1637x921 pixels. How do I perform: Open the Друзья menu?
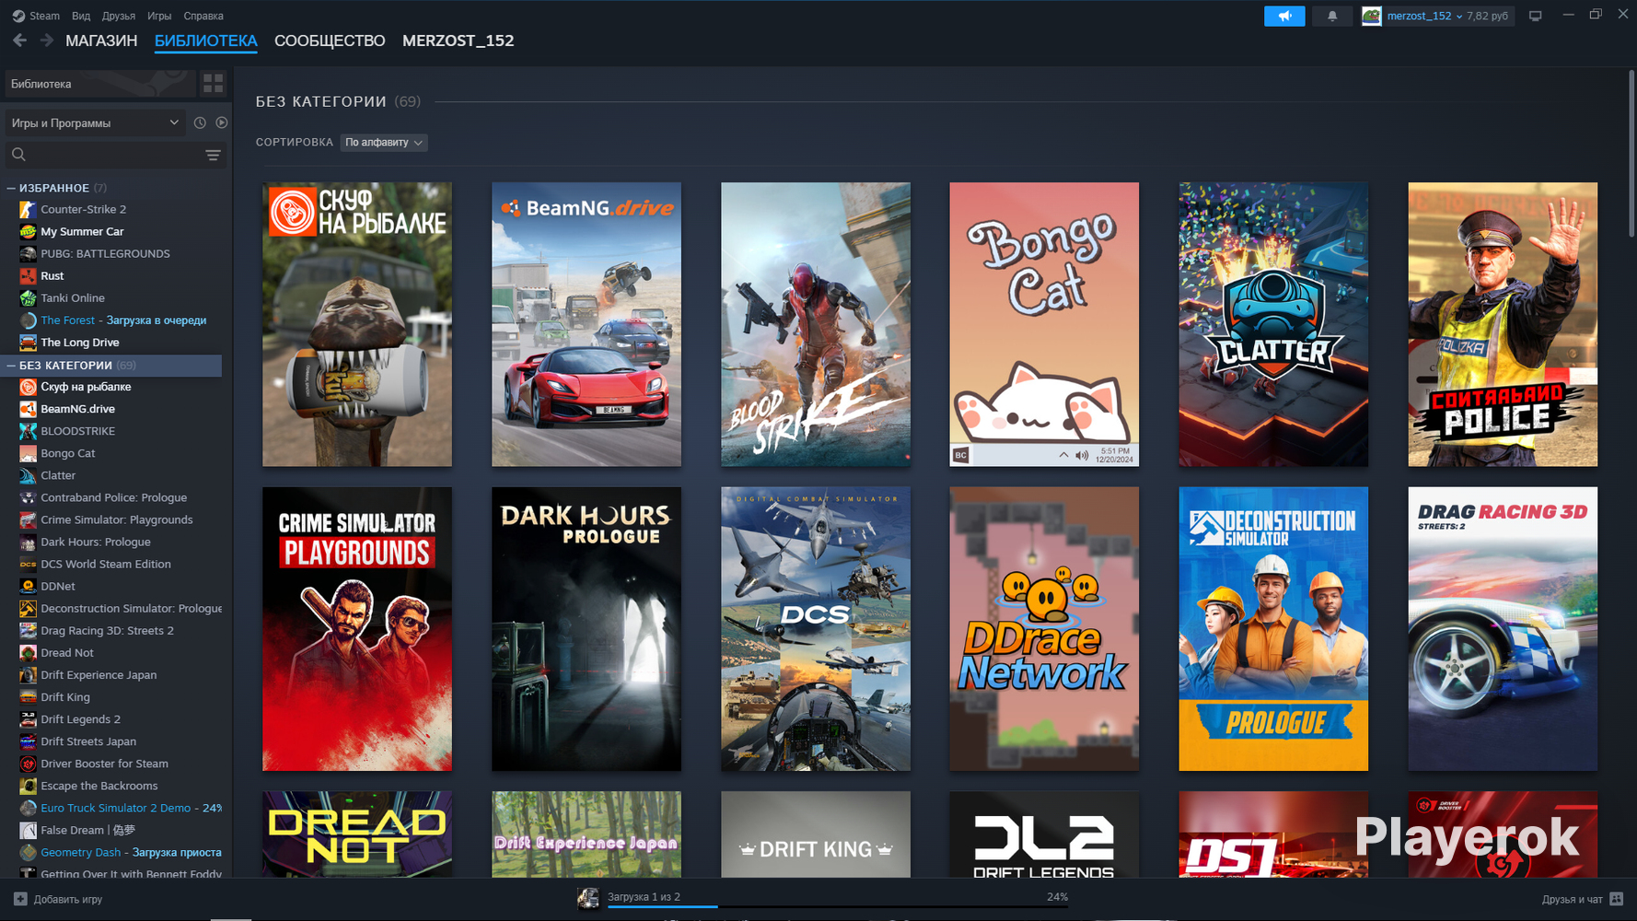pyautogui.click(x=119, y=16)
